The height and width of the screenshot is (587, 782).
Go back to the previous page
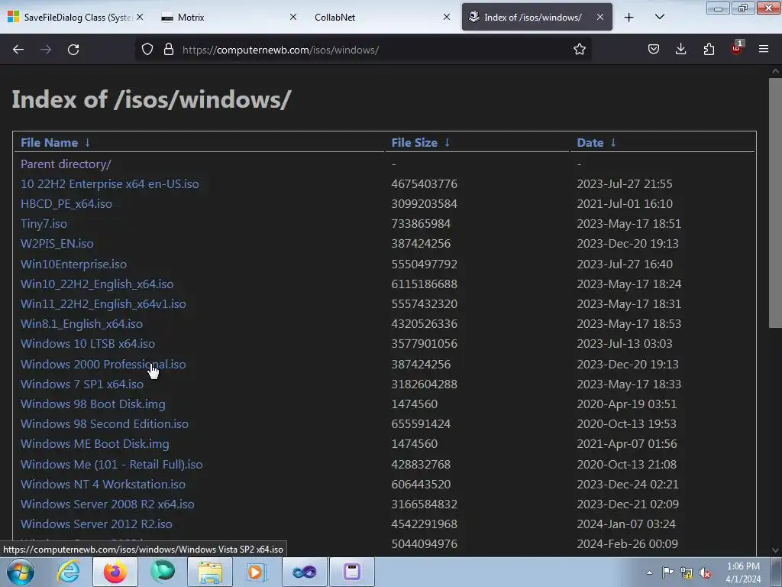[18, 50]
